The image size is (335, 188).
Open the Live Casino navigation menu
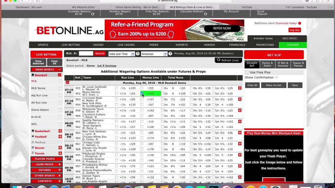pos(126,45)
